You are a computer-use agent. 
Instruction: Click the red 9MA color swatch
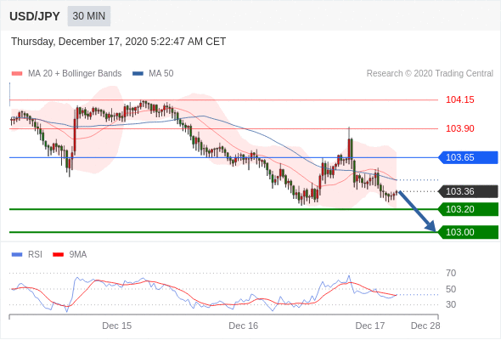click(x=58, y=255)
